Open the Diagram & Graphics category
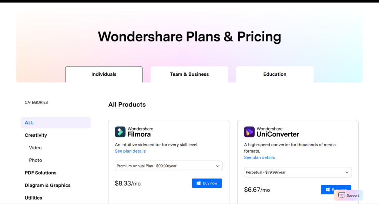The height and width of the screenshot is (204, 379). (x=47, y=186)
